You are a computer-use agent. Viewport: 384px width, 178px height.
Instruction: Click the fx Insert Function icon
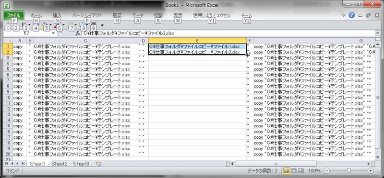pos(78,33)
